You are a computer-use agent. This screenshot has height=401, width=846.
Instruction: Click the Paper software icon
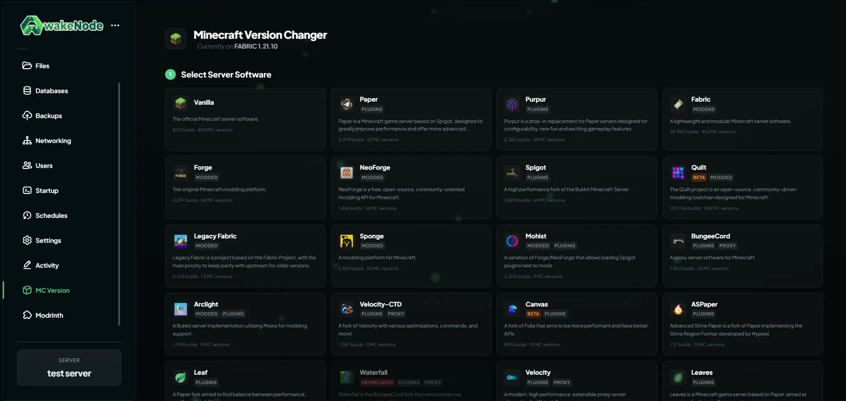[347, 104]
